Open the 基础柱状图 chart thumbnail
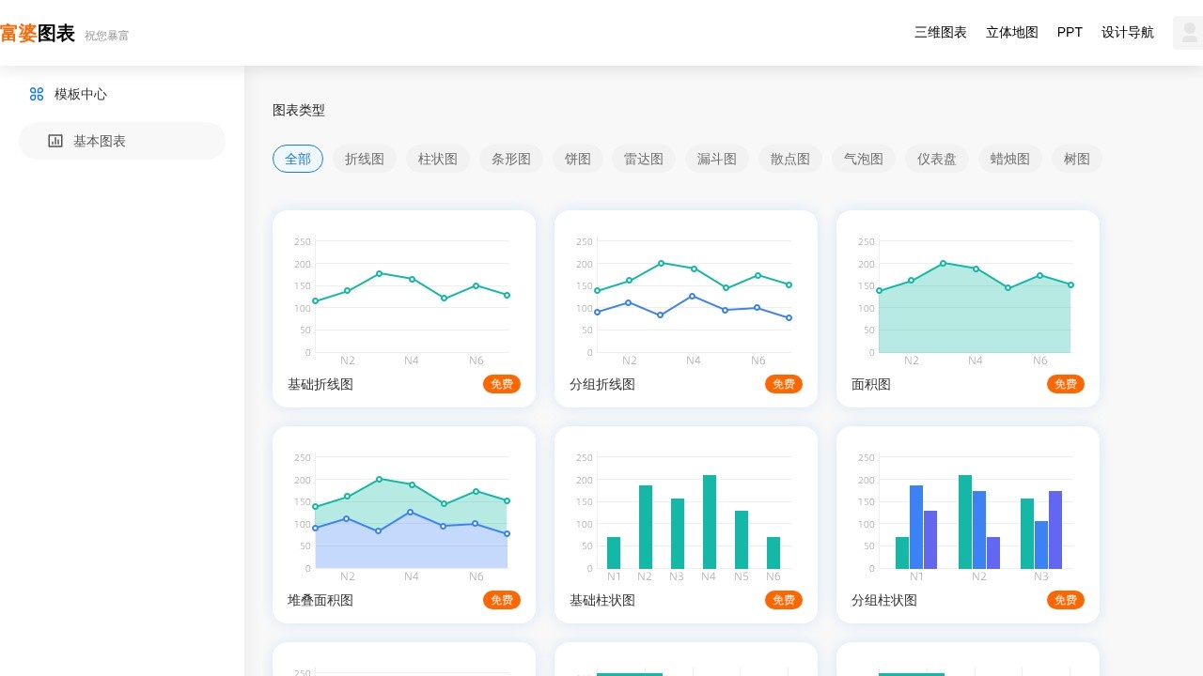 [686, 512]
